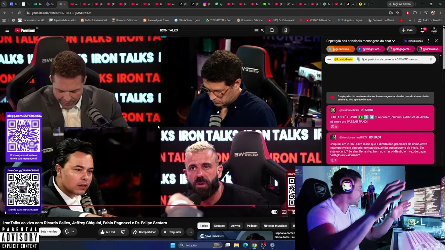Open the Nacionalismo vs. Gl... bookmark
445x250 pixels.
coord(32,20)
